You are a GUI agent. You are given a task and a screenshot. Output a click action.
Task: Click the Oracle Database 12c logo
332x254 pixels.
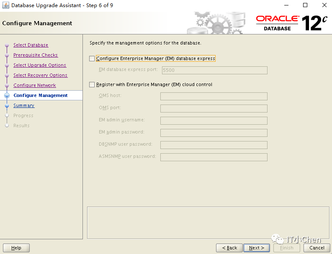(x=292, y=23)
